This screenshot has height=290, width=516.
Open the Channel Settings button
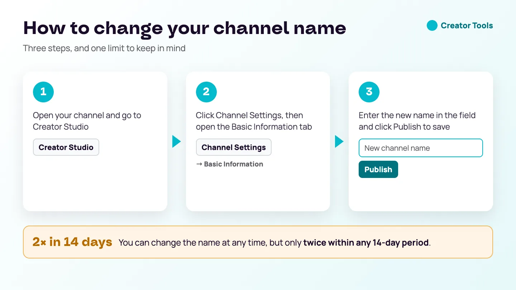point(234,147)
